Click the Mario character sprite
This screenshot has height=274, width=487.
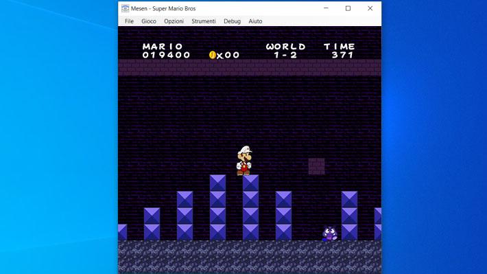[244, 161]
